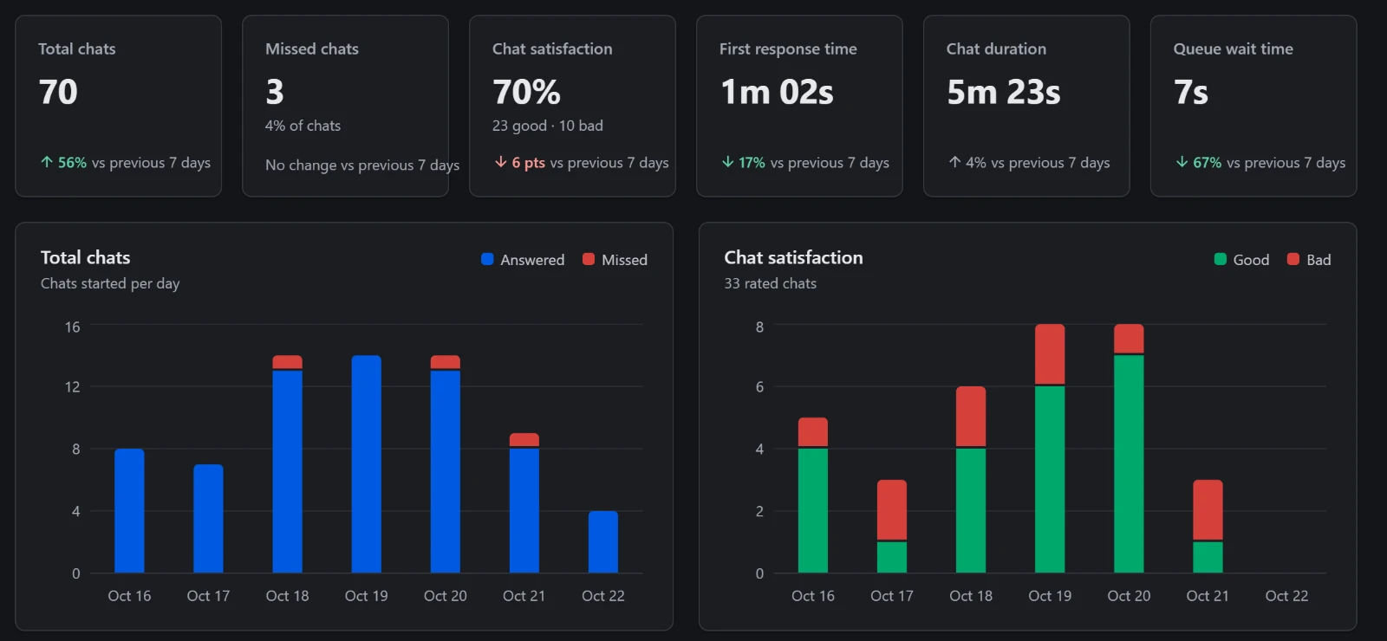Click the Oct 22 label in Chat satisfaction
Viewport: 1387px width, 641px height.
tap(1286, 596)
